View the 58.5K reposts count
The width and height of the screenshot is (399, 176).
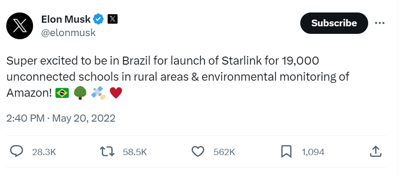pos(135,152)
